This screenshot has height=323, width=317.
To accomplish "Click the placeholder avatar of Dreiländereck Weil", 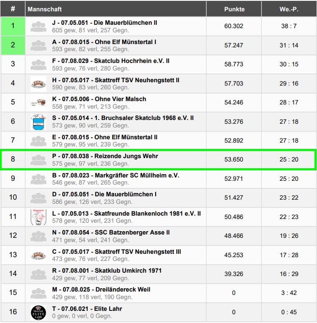I will pyautogui.click(x=38, y=294).
